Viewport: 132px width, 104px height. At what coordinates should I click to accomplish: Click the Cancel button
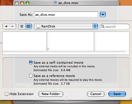tap(96, 94)
